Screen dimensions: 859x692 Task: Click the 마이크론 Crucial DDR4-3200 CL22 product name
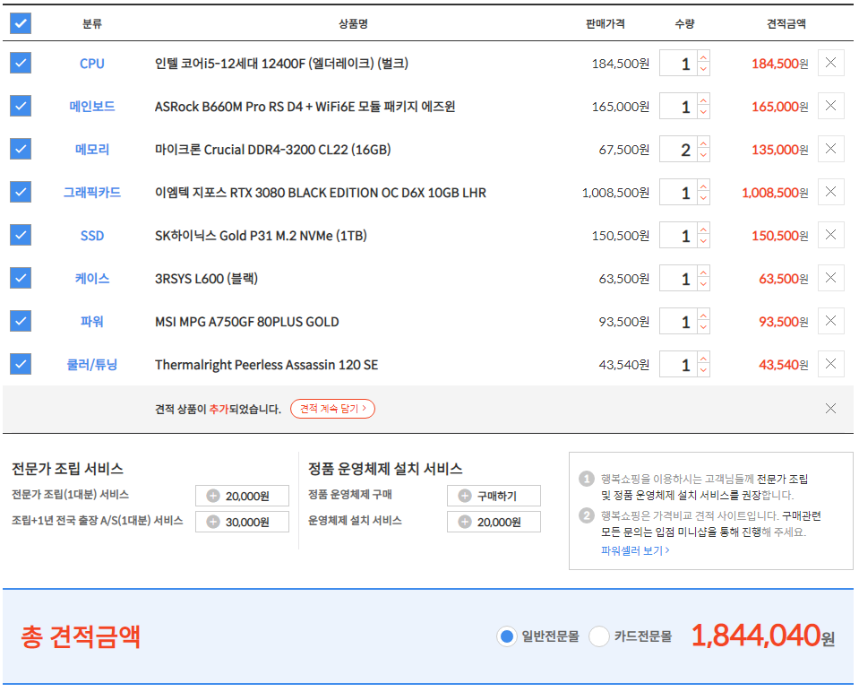(x=273, y=150)
